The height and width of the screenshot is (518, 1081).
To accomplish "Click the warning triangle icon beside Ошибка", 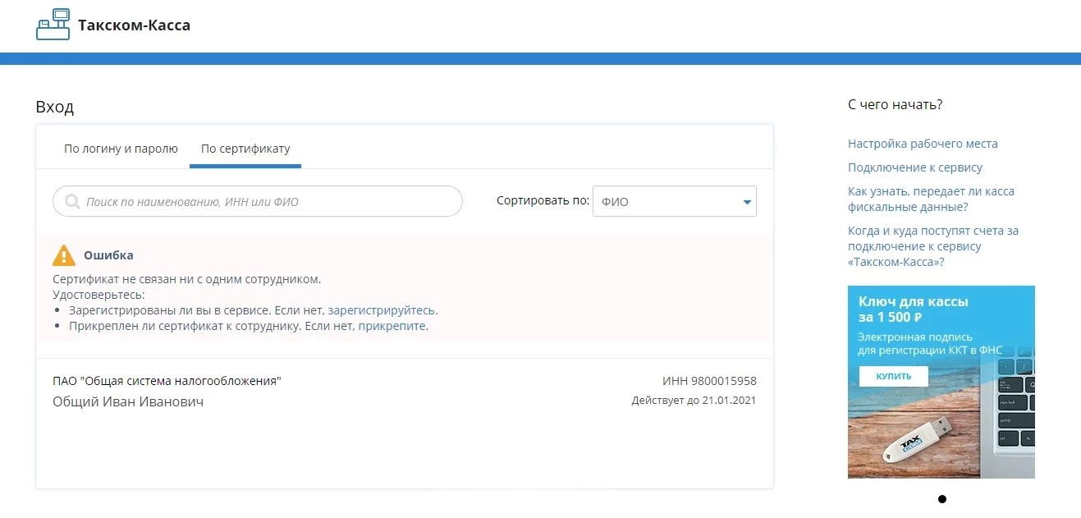I will coord(64,255).
